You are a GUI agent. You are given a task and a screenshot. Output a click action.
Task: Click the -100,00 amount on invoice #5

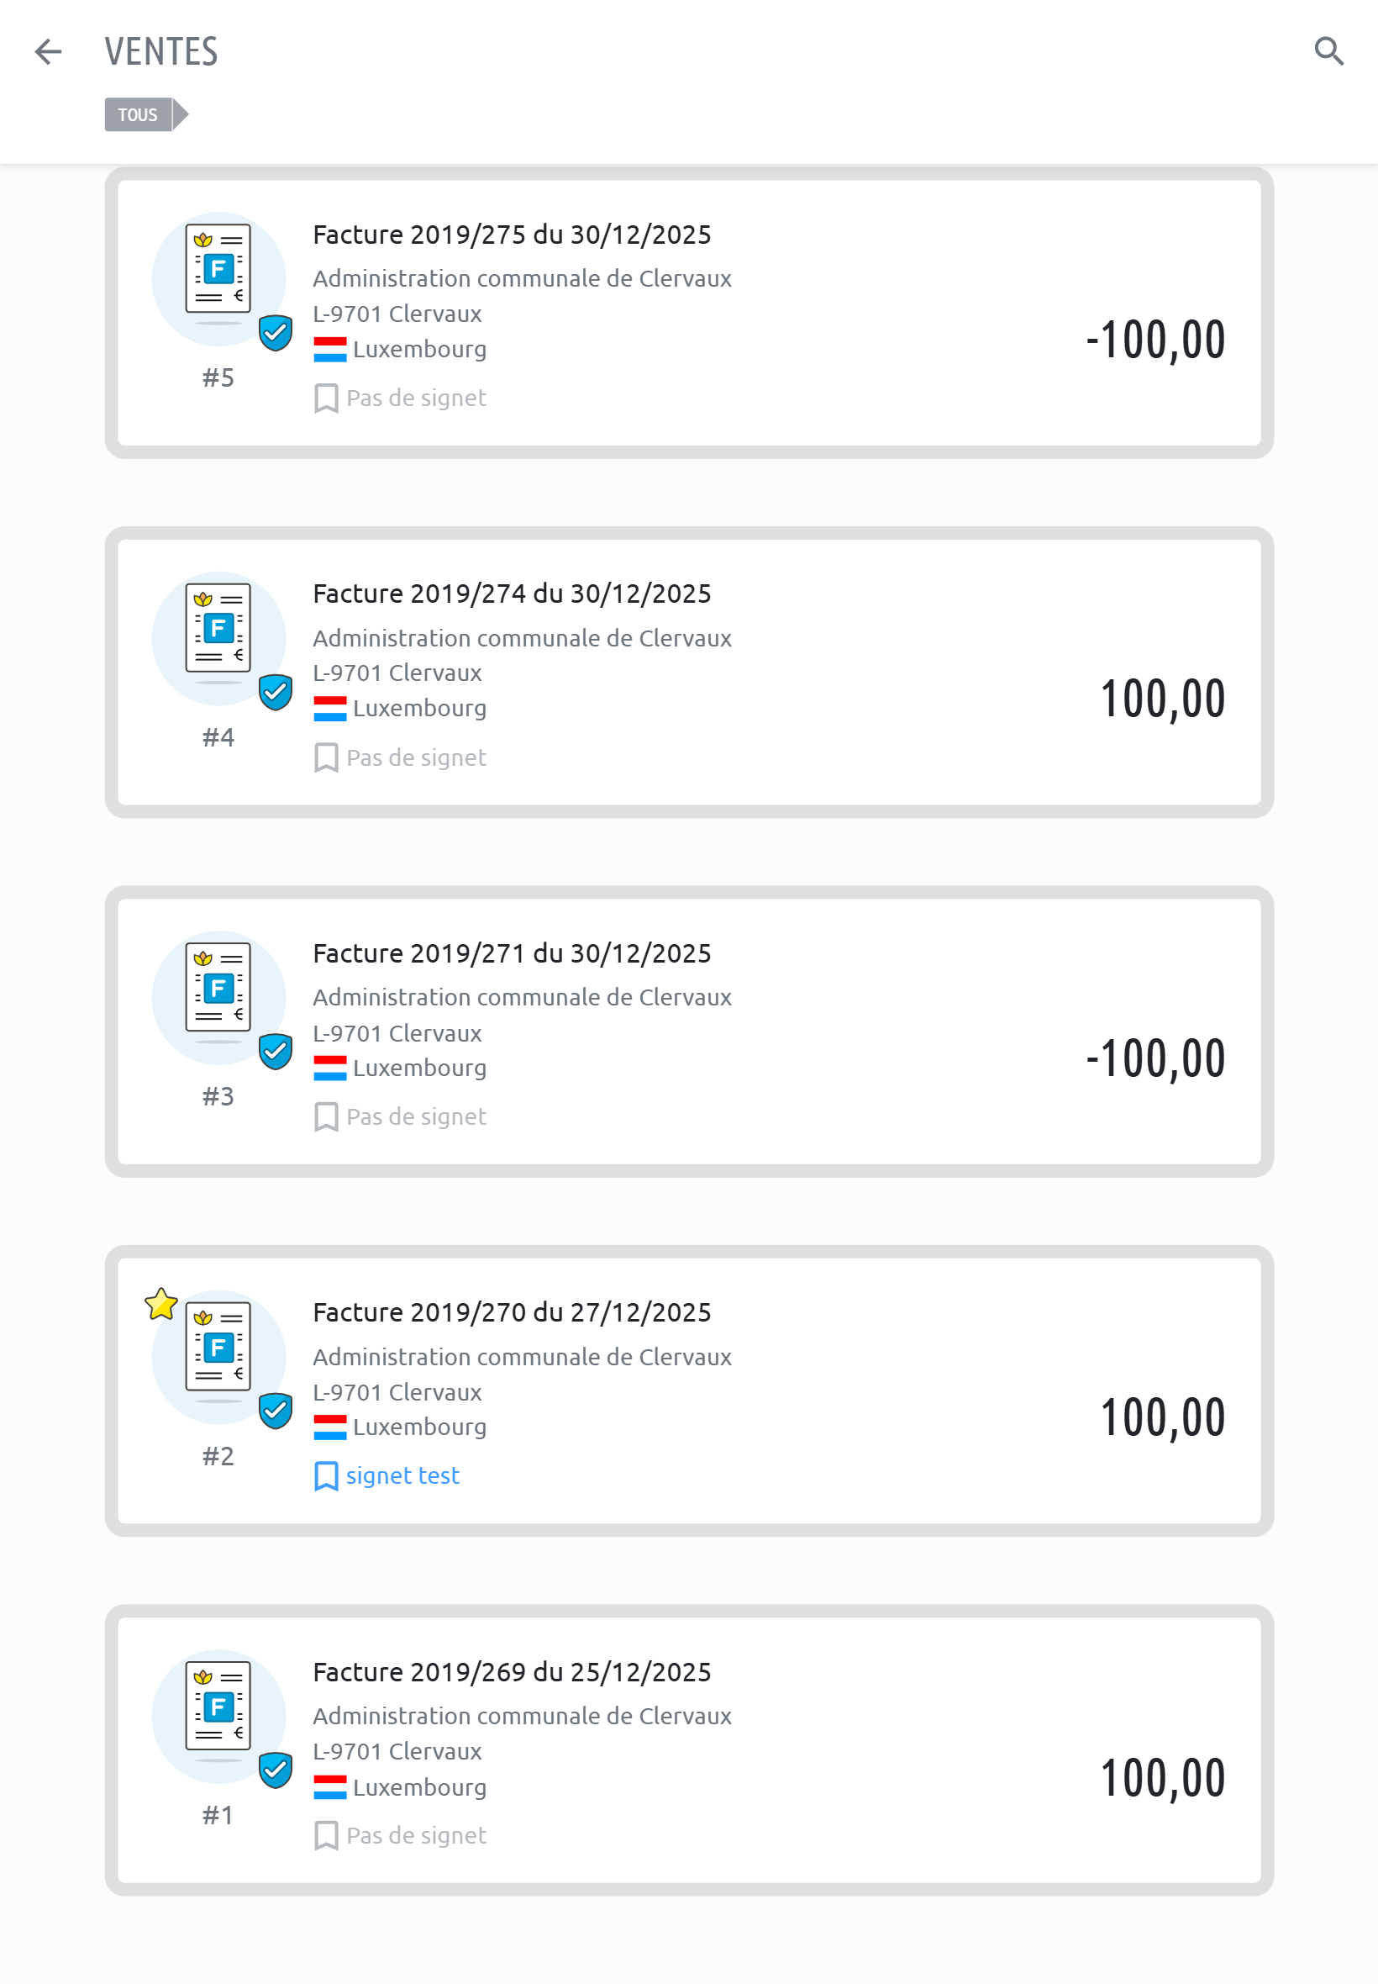(1155, 340)
